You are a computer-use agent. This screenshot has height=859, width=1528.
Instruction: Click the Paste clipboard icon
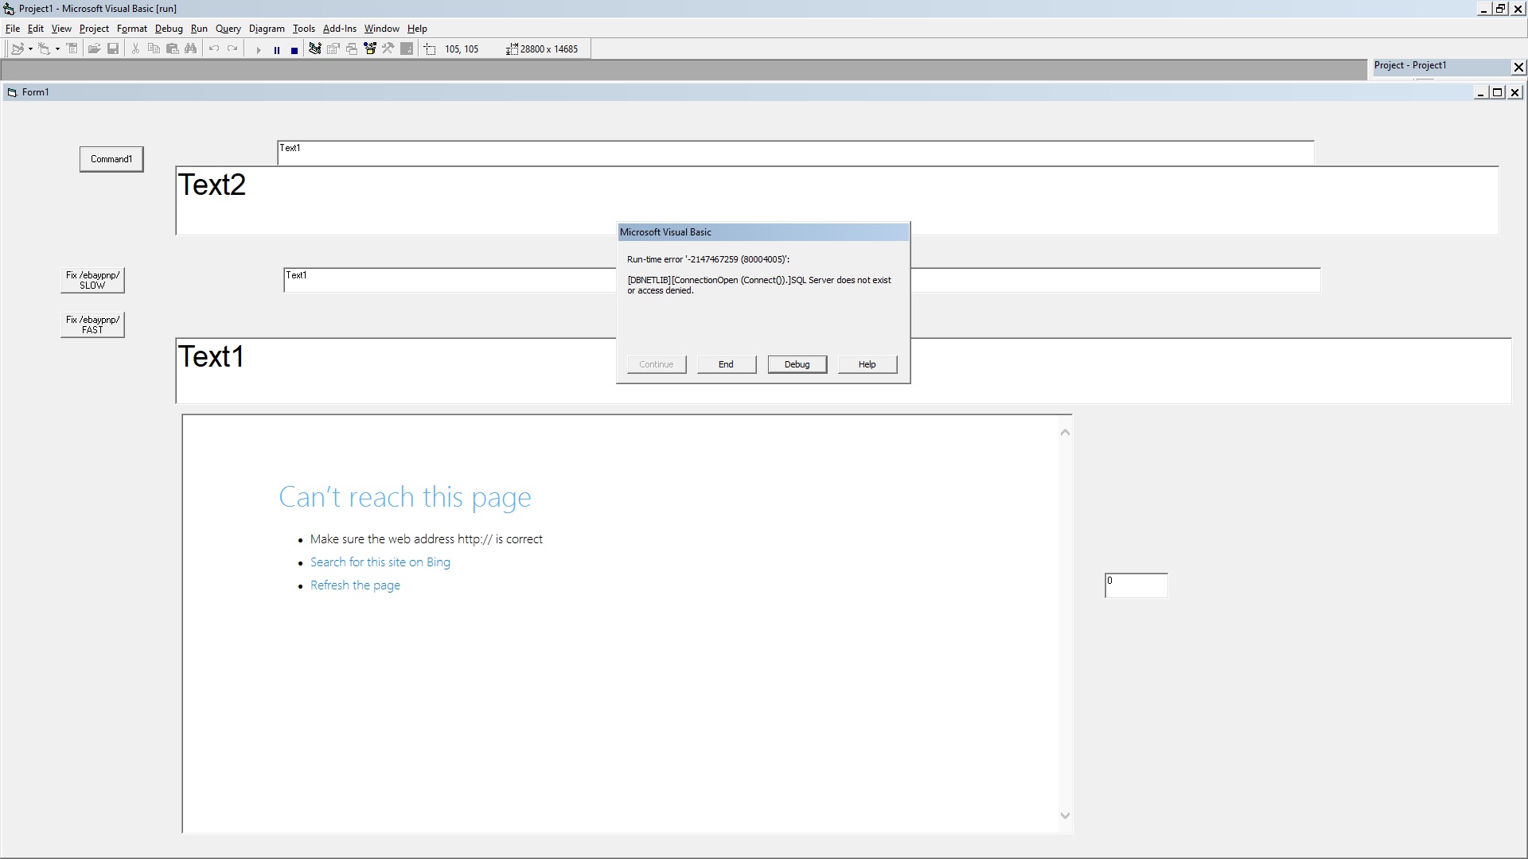coord(172,49)
